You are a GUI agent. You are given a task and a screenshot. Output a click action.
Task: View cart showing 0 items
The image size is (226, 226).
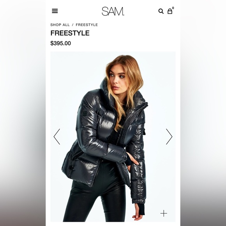point(170,11)
